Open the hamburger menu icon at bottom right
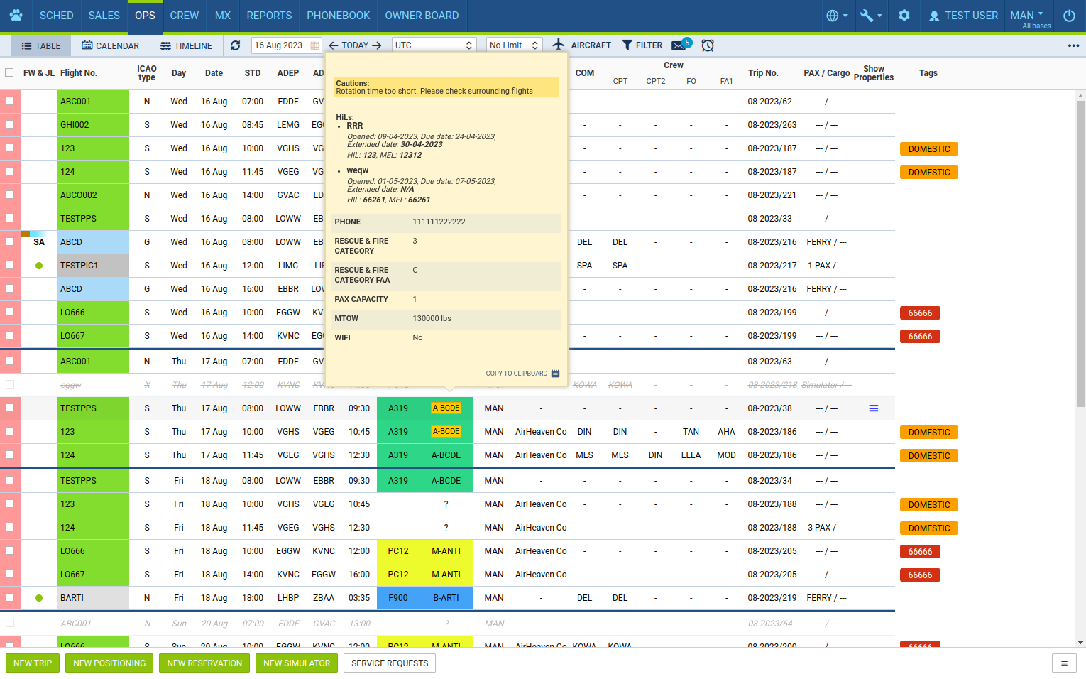Viewport: 1086px width, 679px height. (1063, 663)
